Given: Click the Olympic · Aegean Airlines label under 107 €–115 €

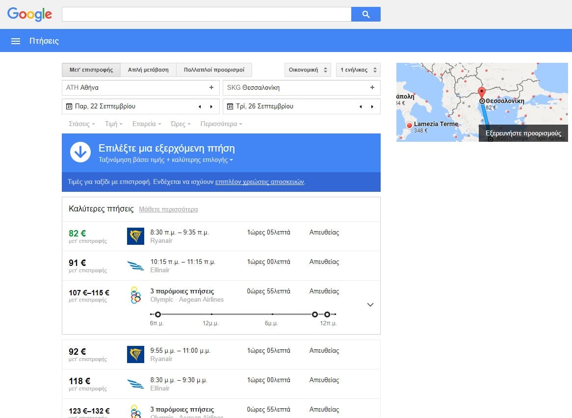Looking at the screenshot, I should point(187,299).
